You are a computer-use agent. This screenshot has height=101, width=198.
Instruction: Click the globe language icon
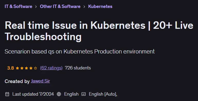pyautogui.click(x=59, y=94)
